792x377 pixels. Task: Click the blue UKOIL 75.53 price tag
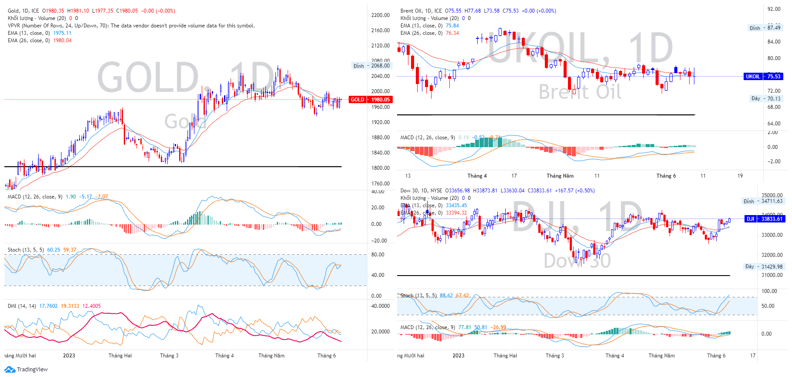coord(763,77)
